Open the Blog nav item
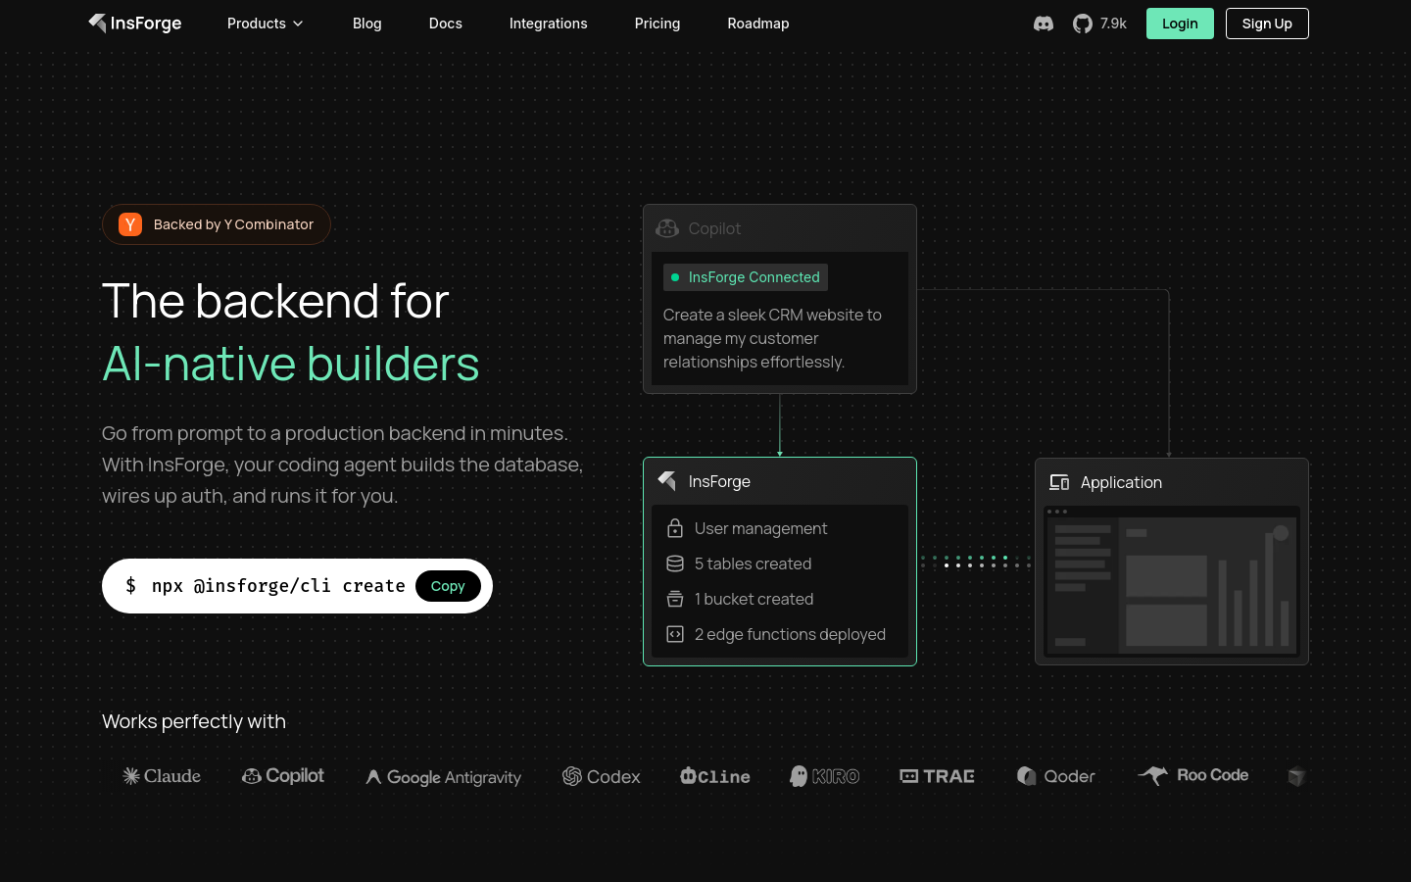The image size is (1411, 882). (367, 24)
